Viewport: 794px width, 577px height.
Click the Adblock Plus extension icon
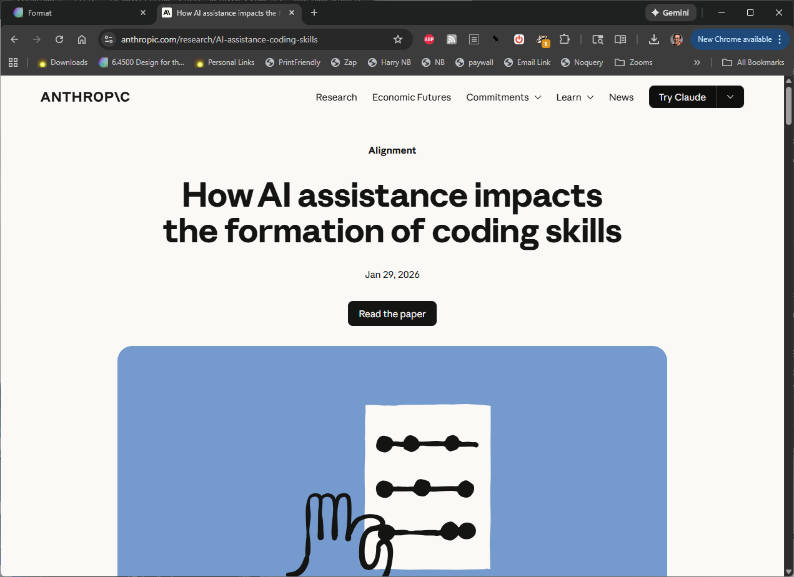tap(429, 39)
